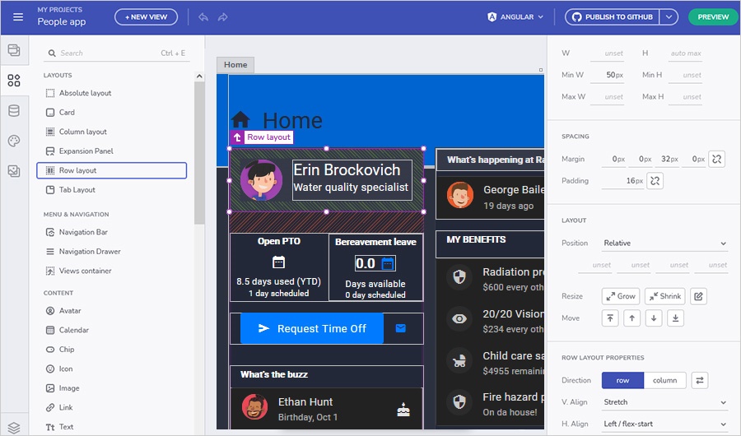Image resolution: width=741 pixels, height=436 pixels.
Task: Open the Data sources sidebar icon
Action: tap(14, 111)
